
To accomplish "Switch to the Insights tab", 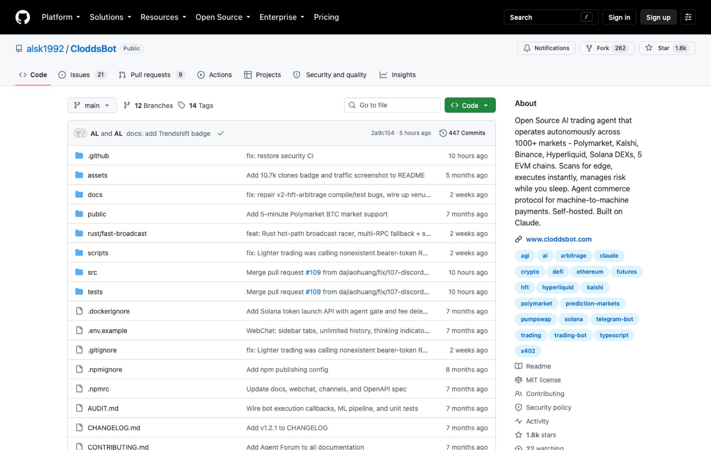I will 397,75.
